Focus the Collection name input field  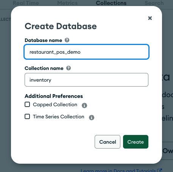[x=86, y=80]
